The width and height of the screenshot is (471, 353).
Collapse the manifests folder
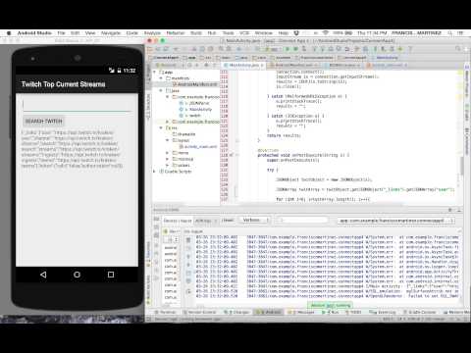161,78
